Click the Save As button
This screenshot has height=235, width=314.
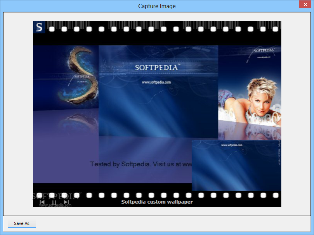point(22,223)
